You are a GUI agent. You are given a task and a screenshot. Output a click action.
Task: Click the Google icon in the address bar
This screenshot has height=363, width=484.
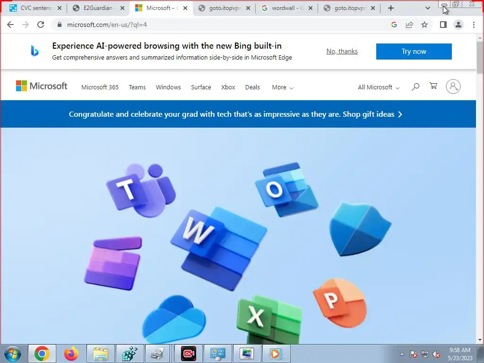click(x=394, y=25)
